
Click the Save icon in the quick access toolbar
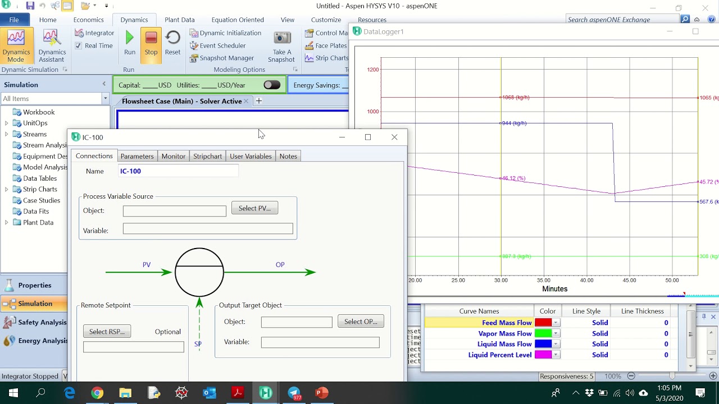(30, 6)
